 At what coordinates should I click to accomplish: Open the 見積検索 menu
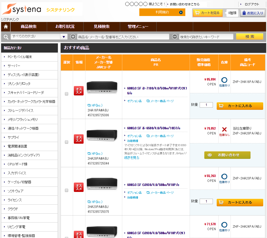coord(102,27)
